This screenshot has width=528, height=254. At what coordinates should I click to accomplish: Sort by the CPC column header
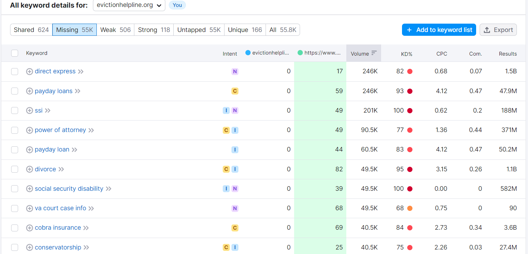tap(442, 54)
